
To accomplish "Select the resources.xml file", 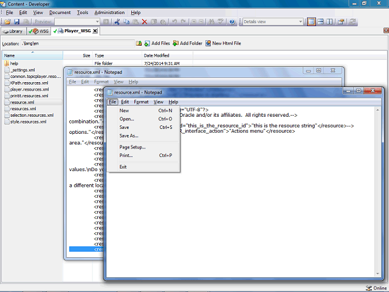I will [x=23, y=109].
